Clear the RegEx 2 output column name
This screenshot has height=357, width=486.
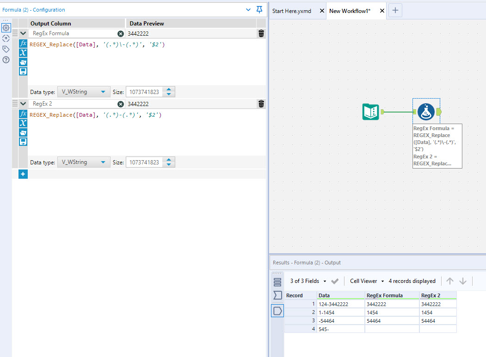coord(121,104)
